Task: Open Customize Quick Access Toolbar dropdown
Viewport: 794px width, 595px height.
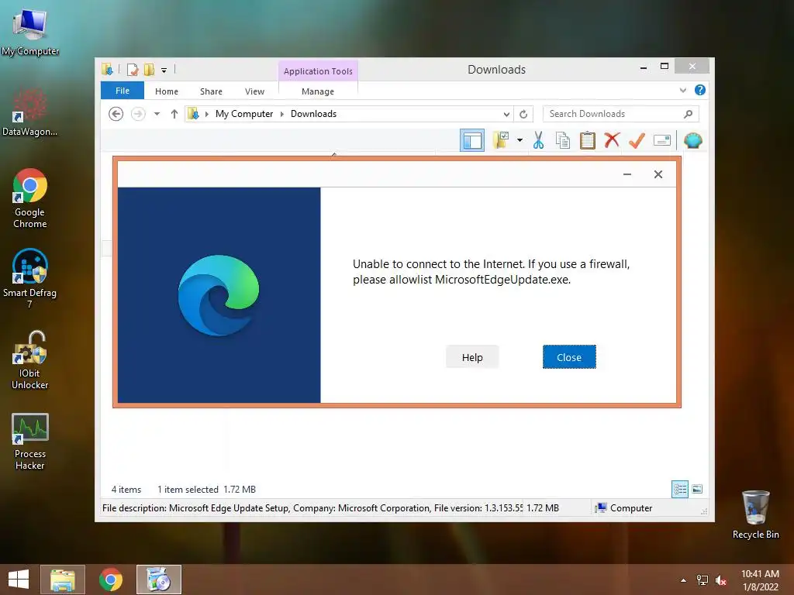Action: coord(164,71)
